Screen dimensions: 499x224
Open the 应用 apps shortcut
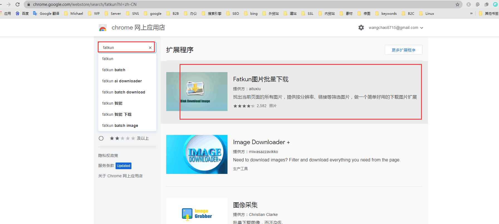6,13
